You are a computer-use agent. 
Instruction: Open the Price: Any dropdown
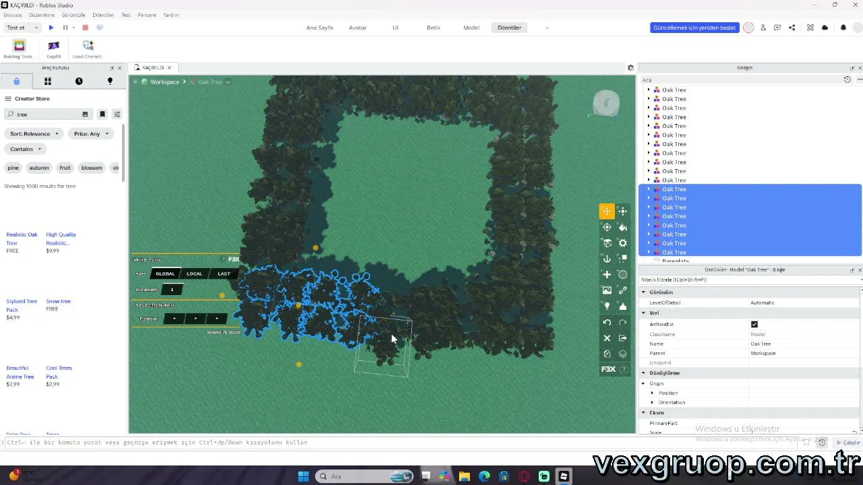coord(91,134)
